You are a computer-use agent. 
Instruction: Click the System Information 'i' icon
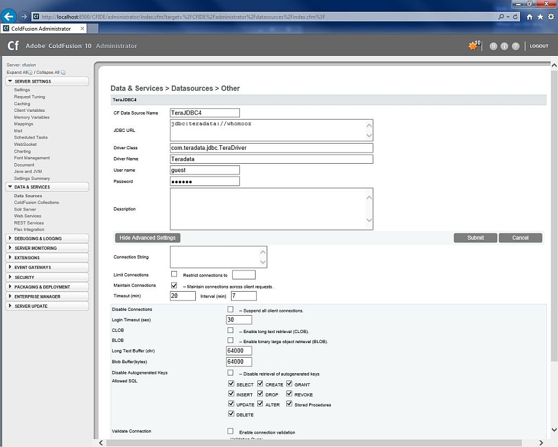tap(504, 46)
